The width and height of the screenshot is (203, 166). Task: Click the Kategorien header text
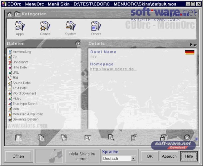pos(34,14)
